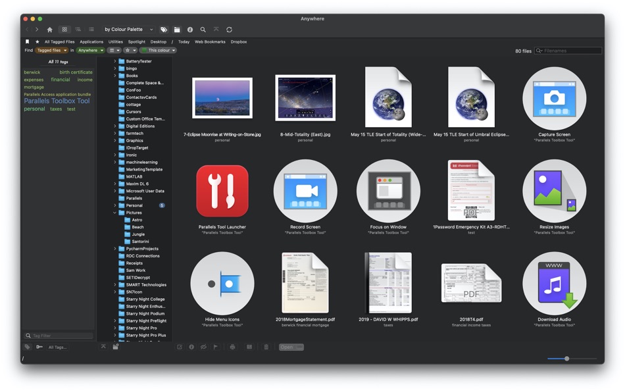Collapse the Pictures folder
The height and width of the screenshot is (391, 625).
pos(114,213)
